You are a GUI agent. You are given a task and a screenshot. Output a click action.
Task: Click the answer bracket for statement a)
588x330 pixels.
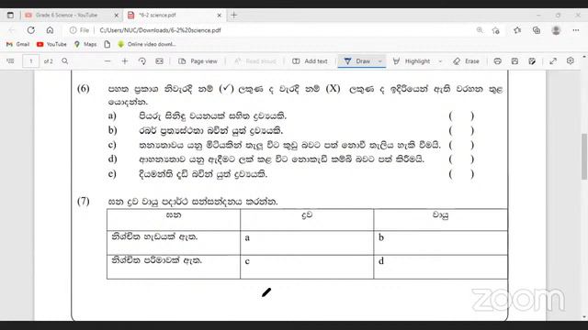click(461, 116)
